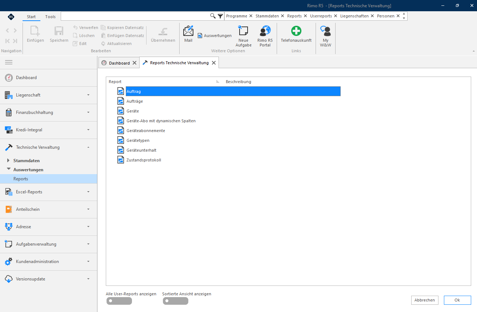
Task: Expand Kredi-Integral section
Action: [49, 130]
